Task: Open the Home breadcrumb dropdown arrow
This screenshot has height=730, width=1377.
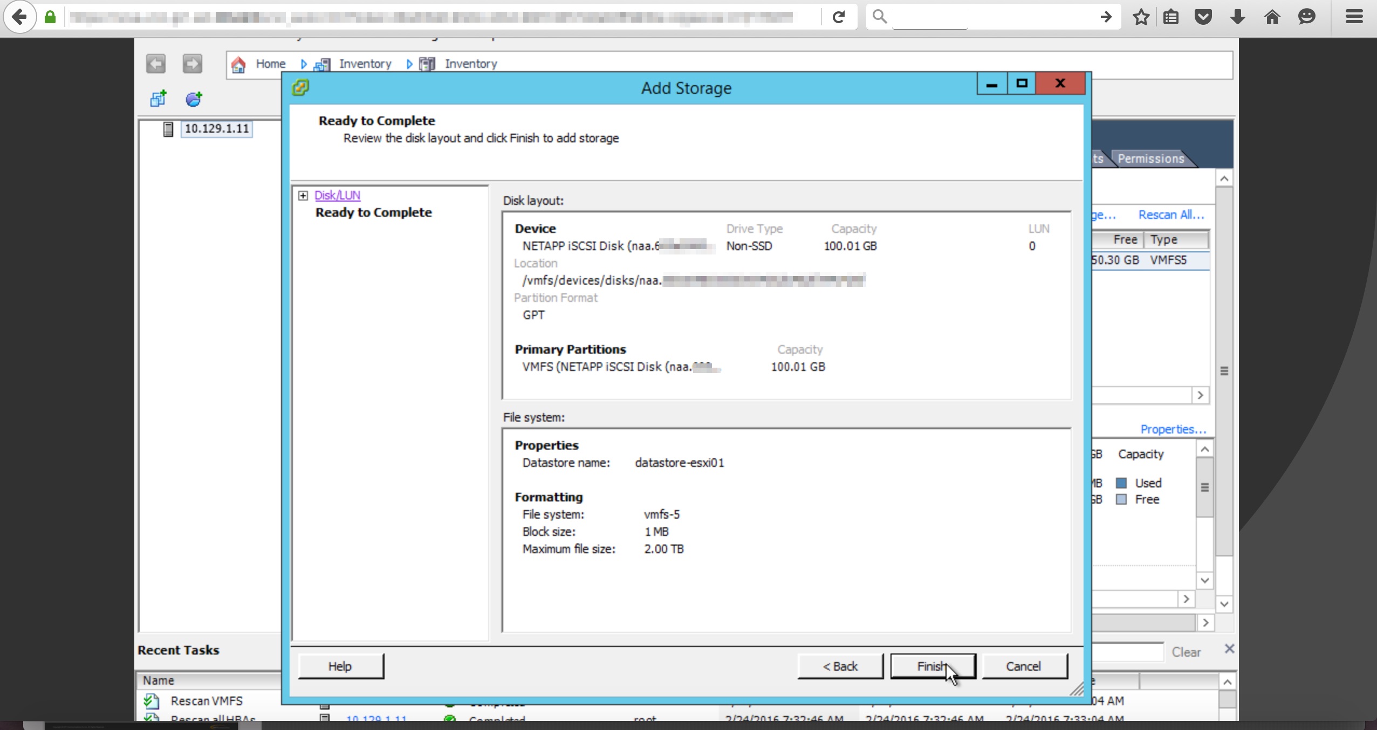Action: point(304,64)
